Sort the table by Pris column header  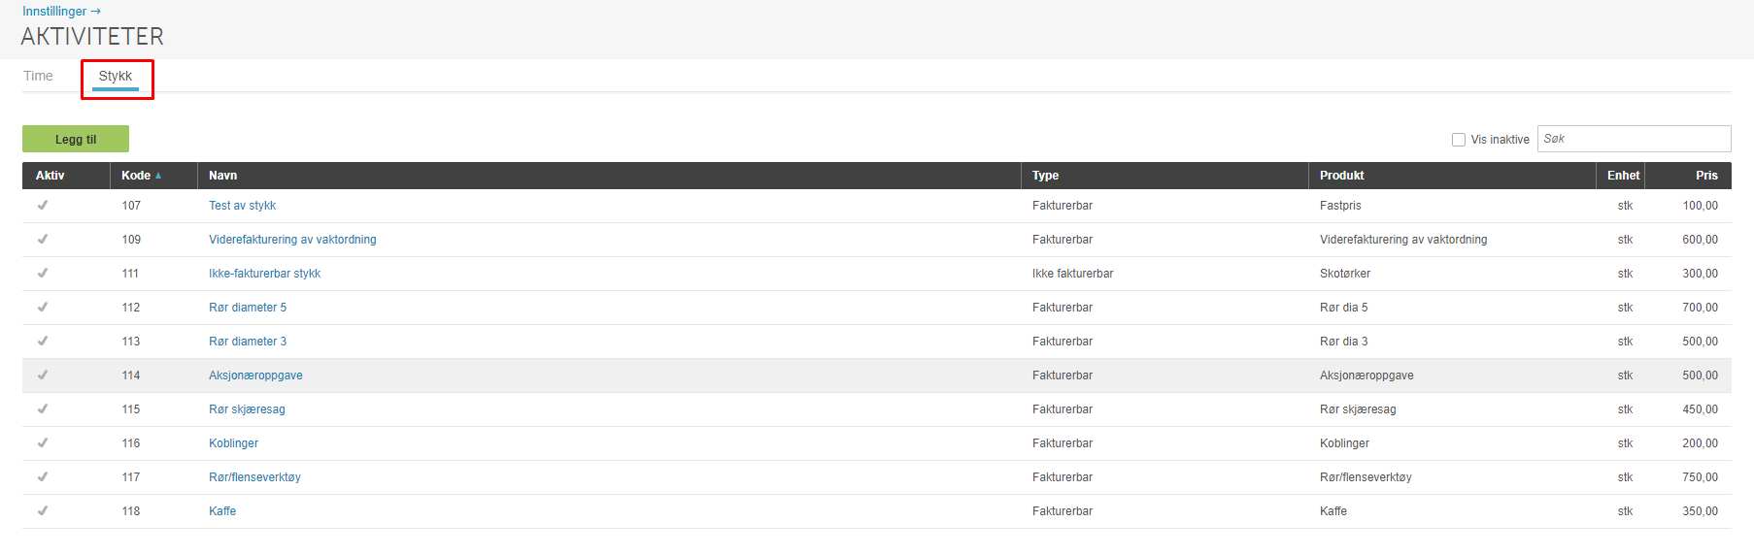tap(1706, 176)
